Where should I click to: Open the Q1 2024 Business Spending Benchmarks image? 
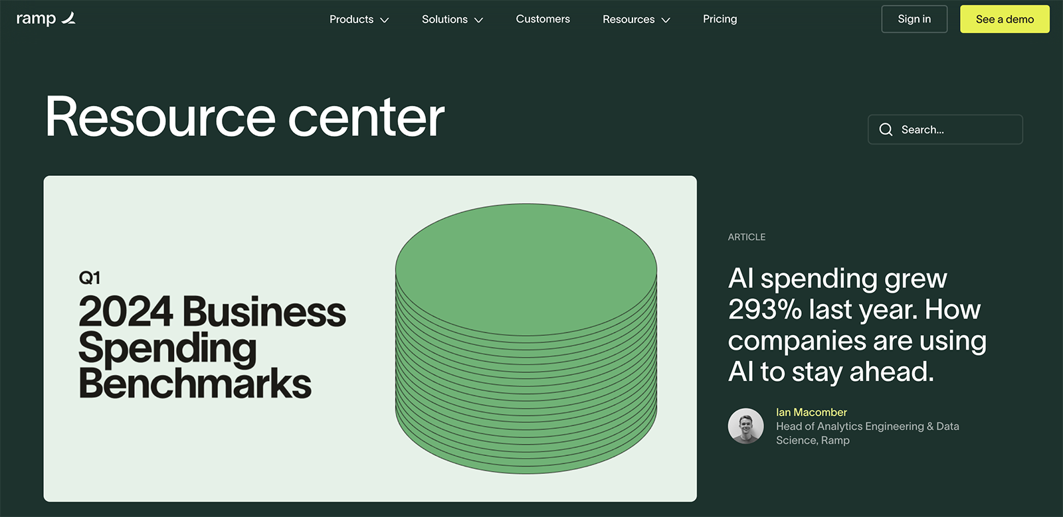pyautogui.click(x=370, y=338)
